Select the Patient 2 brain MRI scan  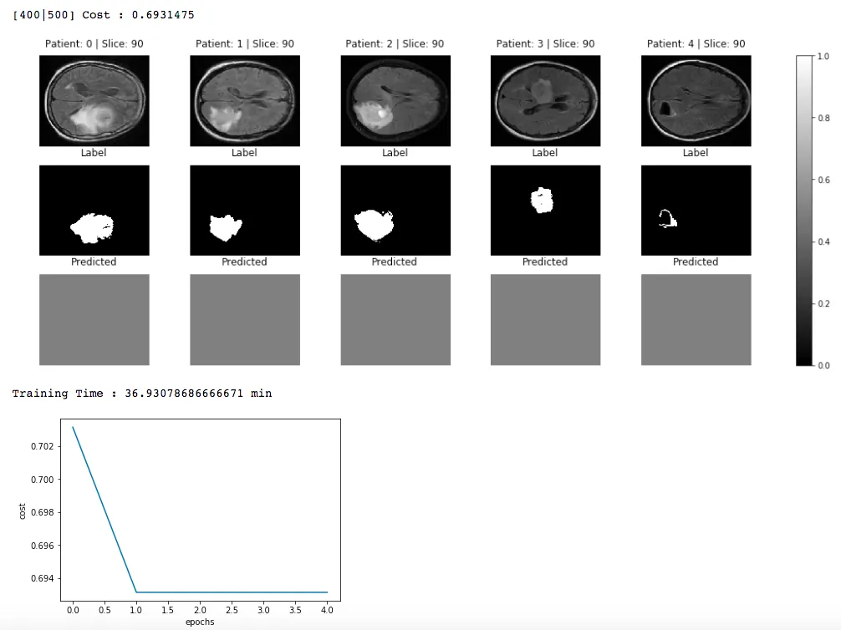[395, 101]
